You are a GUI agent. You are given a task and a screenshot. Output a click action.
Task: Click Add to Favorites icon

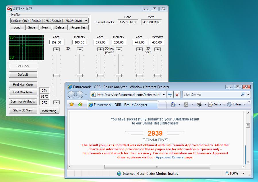pyautogui.click(x=80, y=104)
